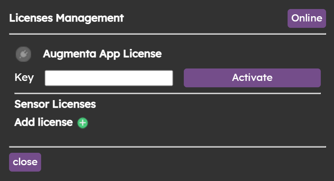
Task: Click the word Licenses in the dialog title
Action: pyautogui.click(x=31, y=18)
